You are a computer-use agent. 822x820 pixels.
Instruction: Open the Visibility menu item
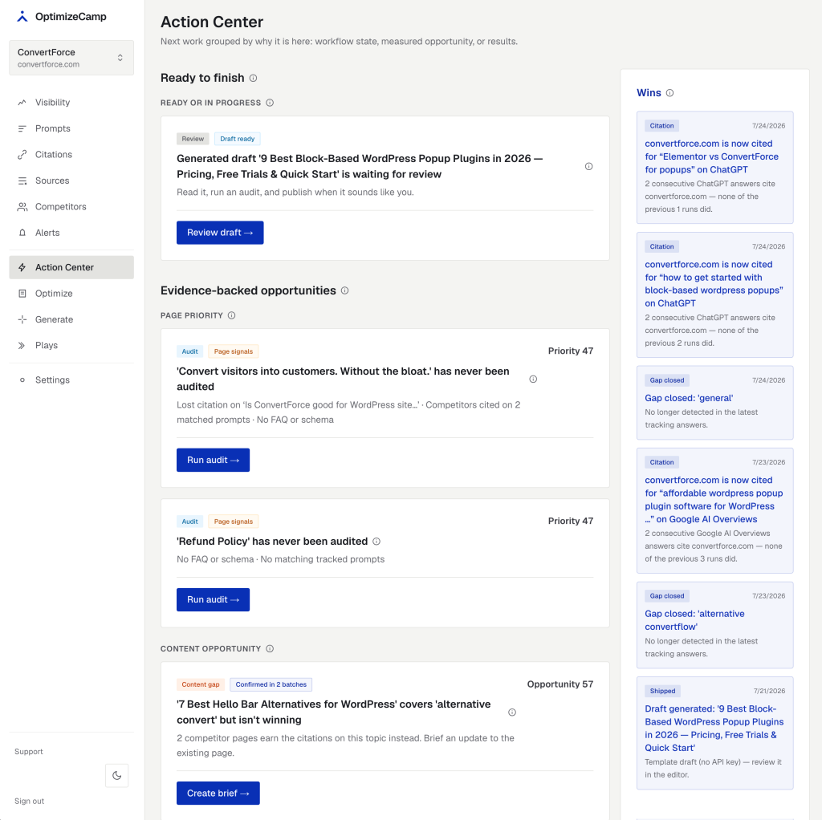coord(71,103)
